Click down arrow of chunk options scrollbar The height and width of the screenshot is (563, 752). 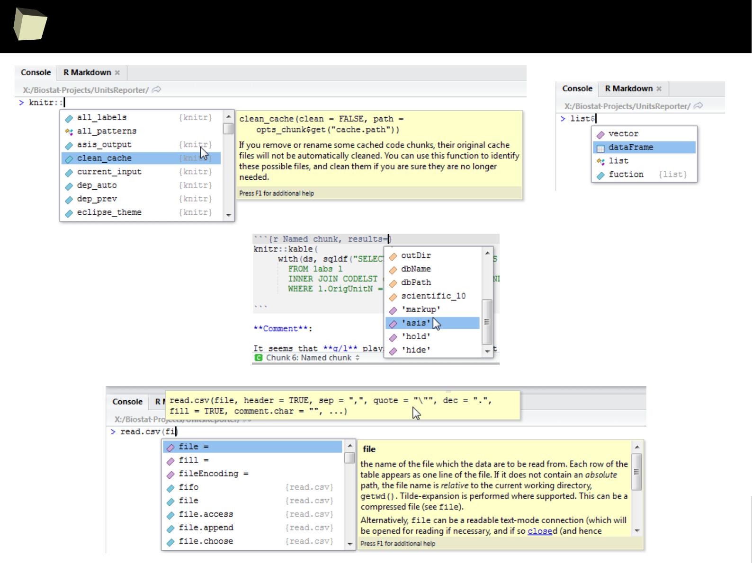(x=487, y=352)
